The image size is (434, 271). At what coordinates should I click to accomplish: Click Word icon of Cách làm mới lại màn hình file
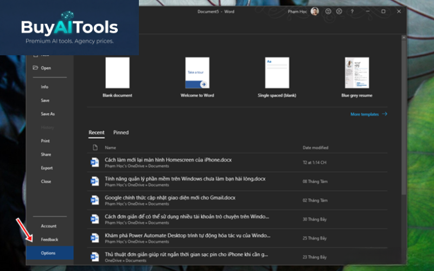click(x=94, y=162)
